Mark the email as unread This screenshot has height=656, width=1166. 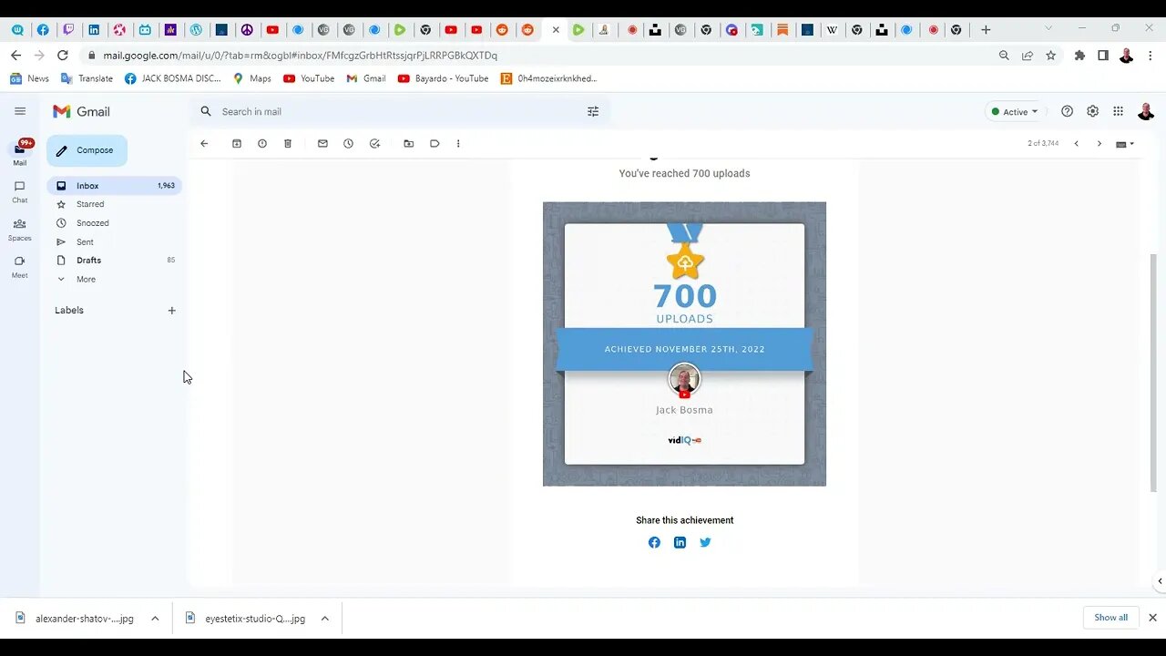coord(322,144)
